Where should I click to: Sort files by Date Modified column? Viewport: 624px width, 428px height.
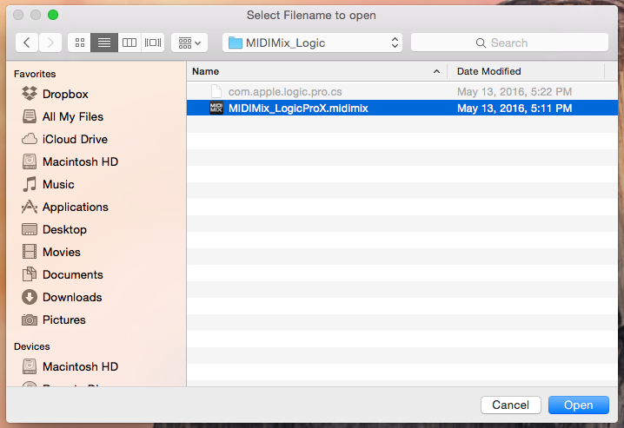526,71
